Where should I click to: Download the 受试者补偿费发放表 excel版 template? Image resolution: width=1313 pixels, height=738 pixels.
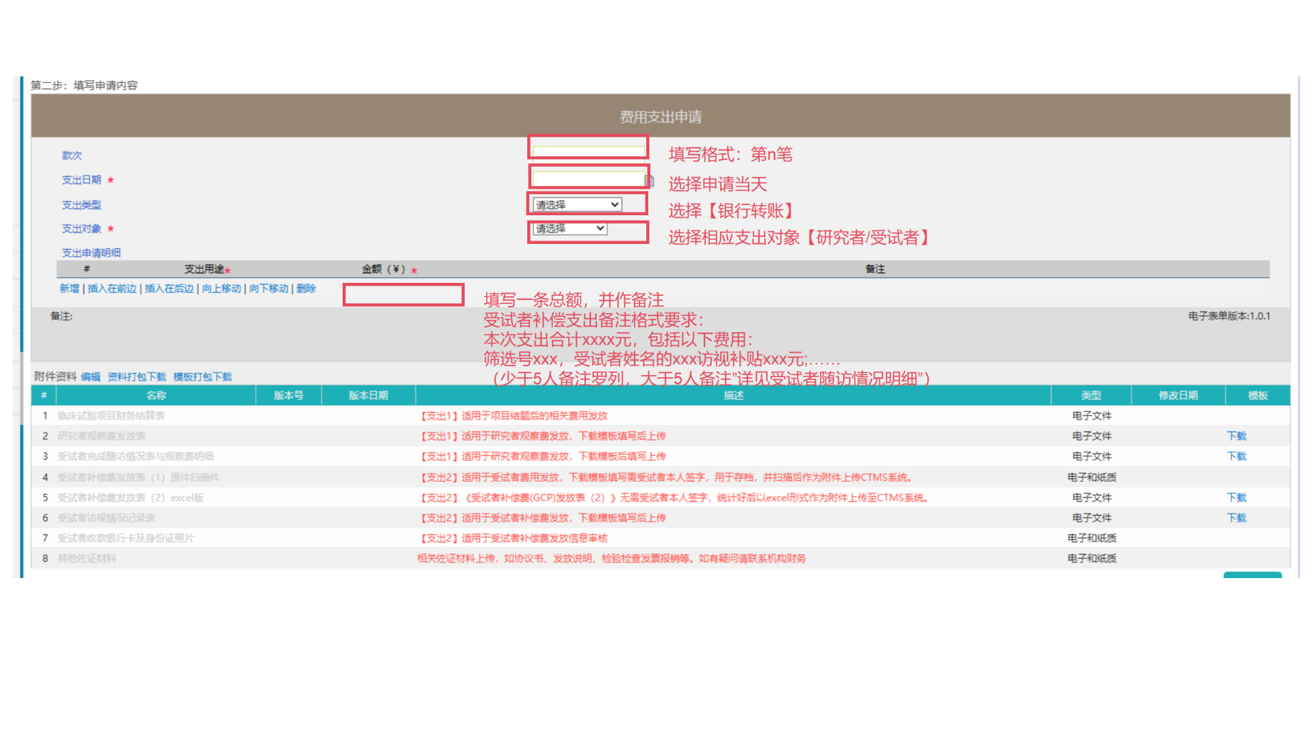click(x=1236, y=497)
